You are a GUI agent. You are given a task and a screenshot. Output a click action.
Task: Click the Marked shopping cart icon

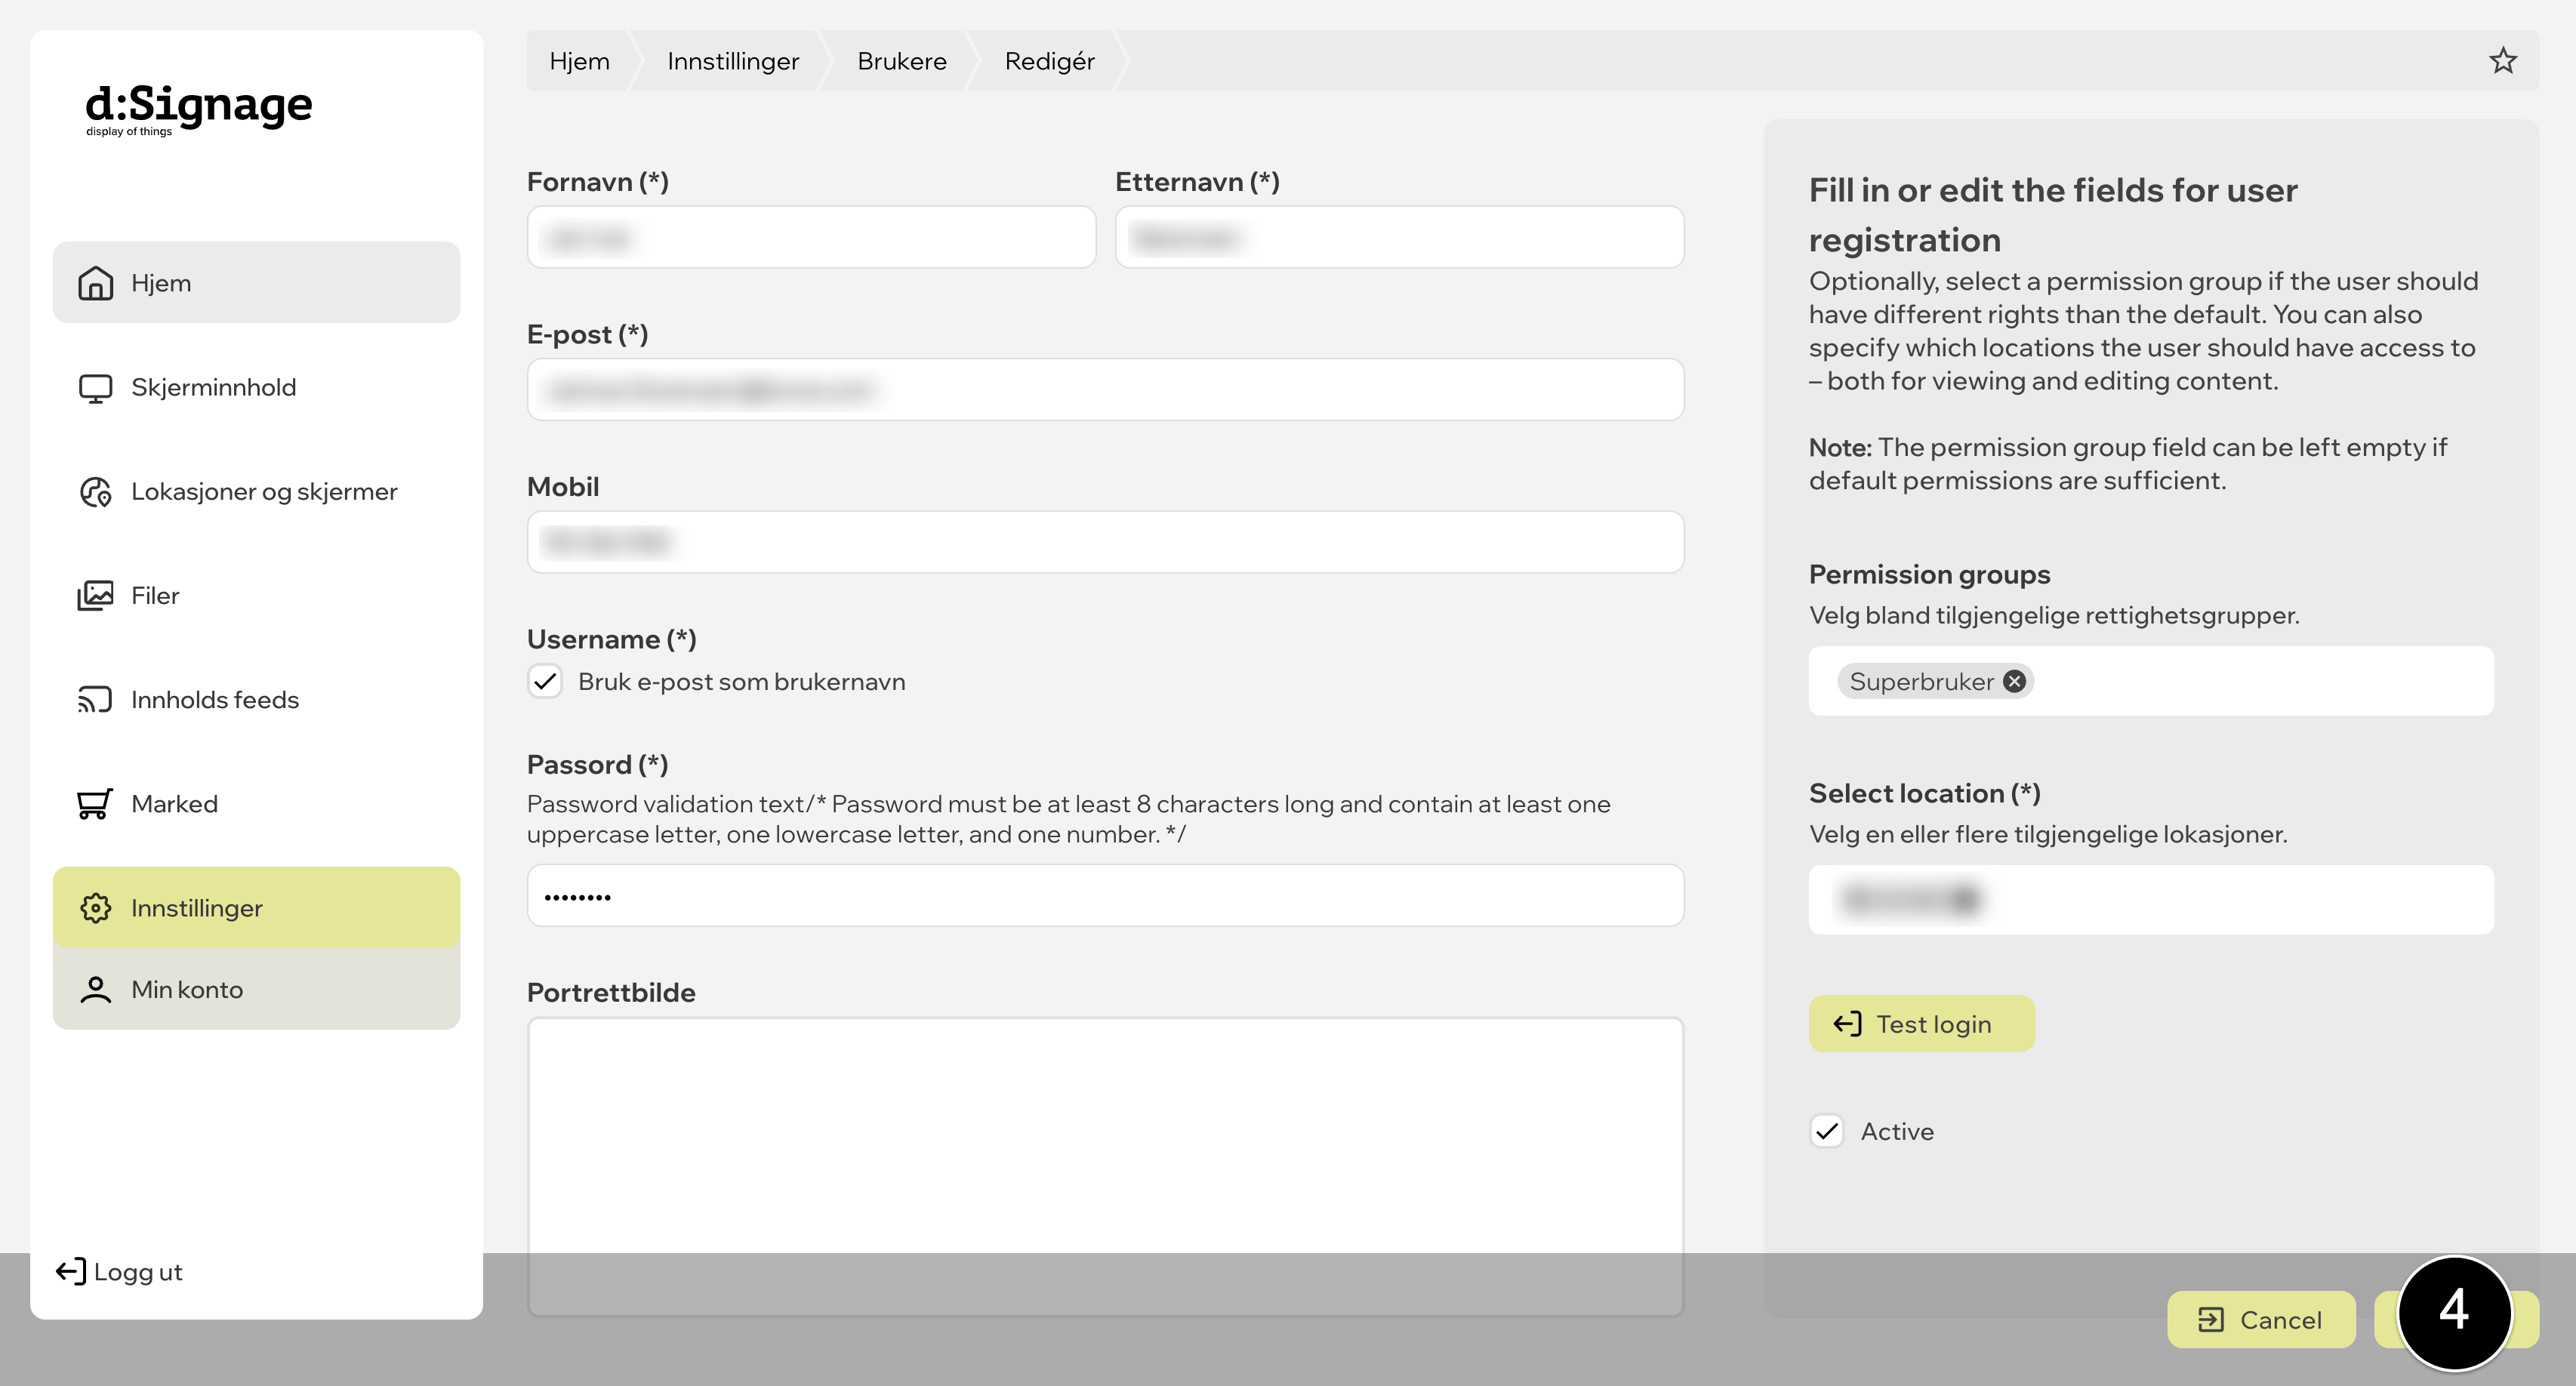pos(95,803)
